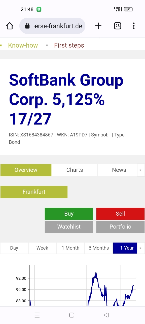Open the News tab
Viewport: 145px width, 324px height.
click(119, 170)
